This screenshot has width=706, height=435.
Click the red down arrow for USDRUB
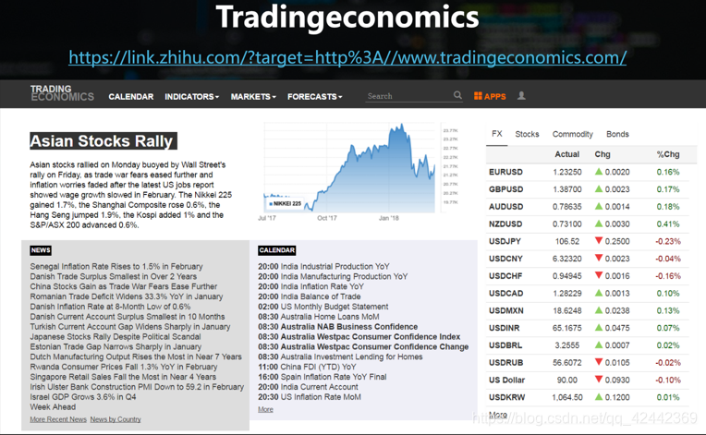[599, 362]
